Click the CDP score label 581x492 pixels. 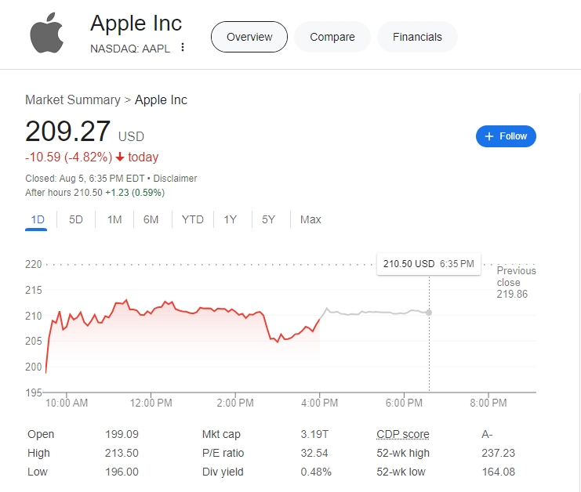(x=403, y=434)
